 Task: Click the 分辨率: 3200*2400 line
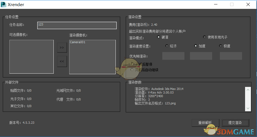[x=149, y=96]
